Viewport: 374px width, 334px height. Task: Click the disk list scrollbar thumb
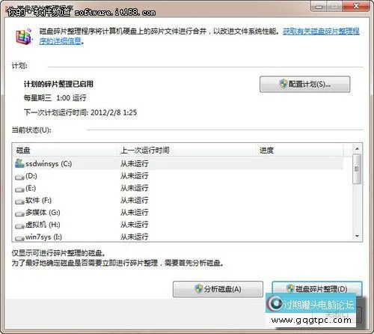coord(357,169)
